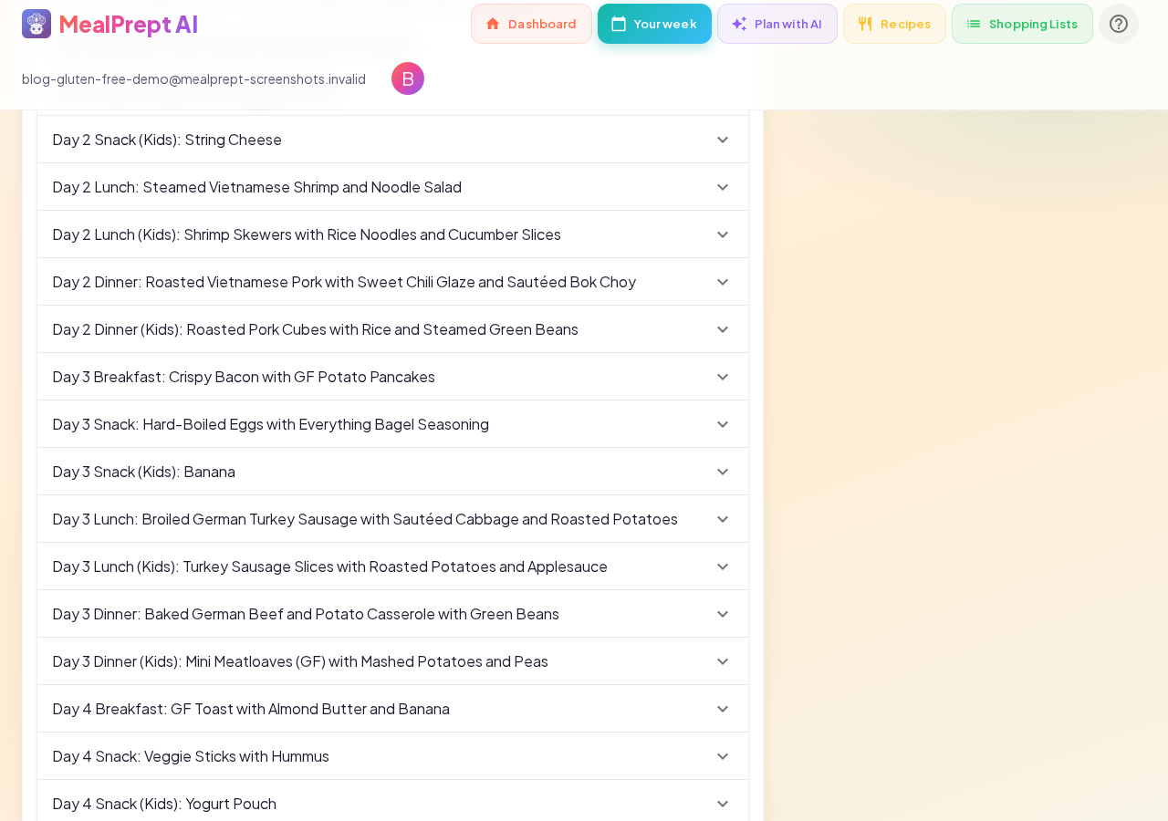Expand chevron for Roasted Pork Cubes with Rice
The height and width of the screenshot is (821, 1168).
coord(723,329)
